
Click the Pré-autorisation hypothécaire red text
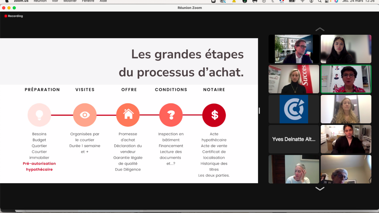tap(39, 167)
